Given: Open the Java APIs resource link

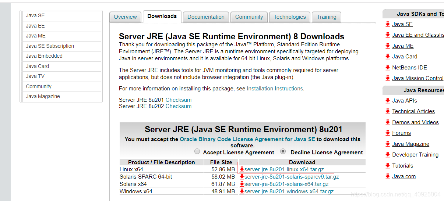Looking at the screenshot, I should pos(405,101).
